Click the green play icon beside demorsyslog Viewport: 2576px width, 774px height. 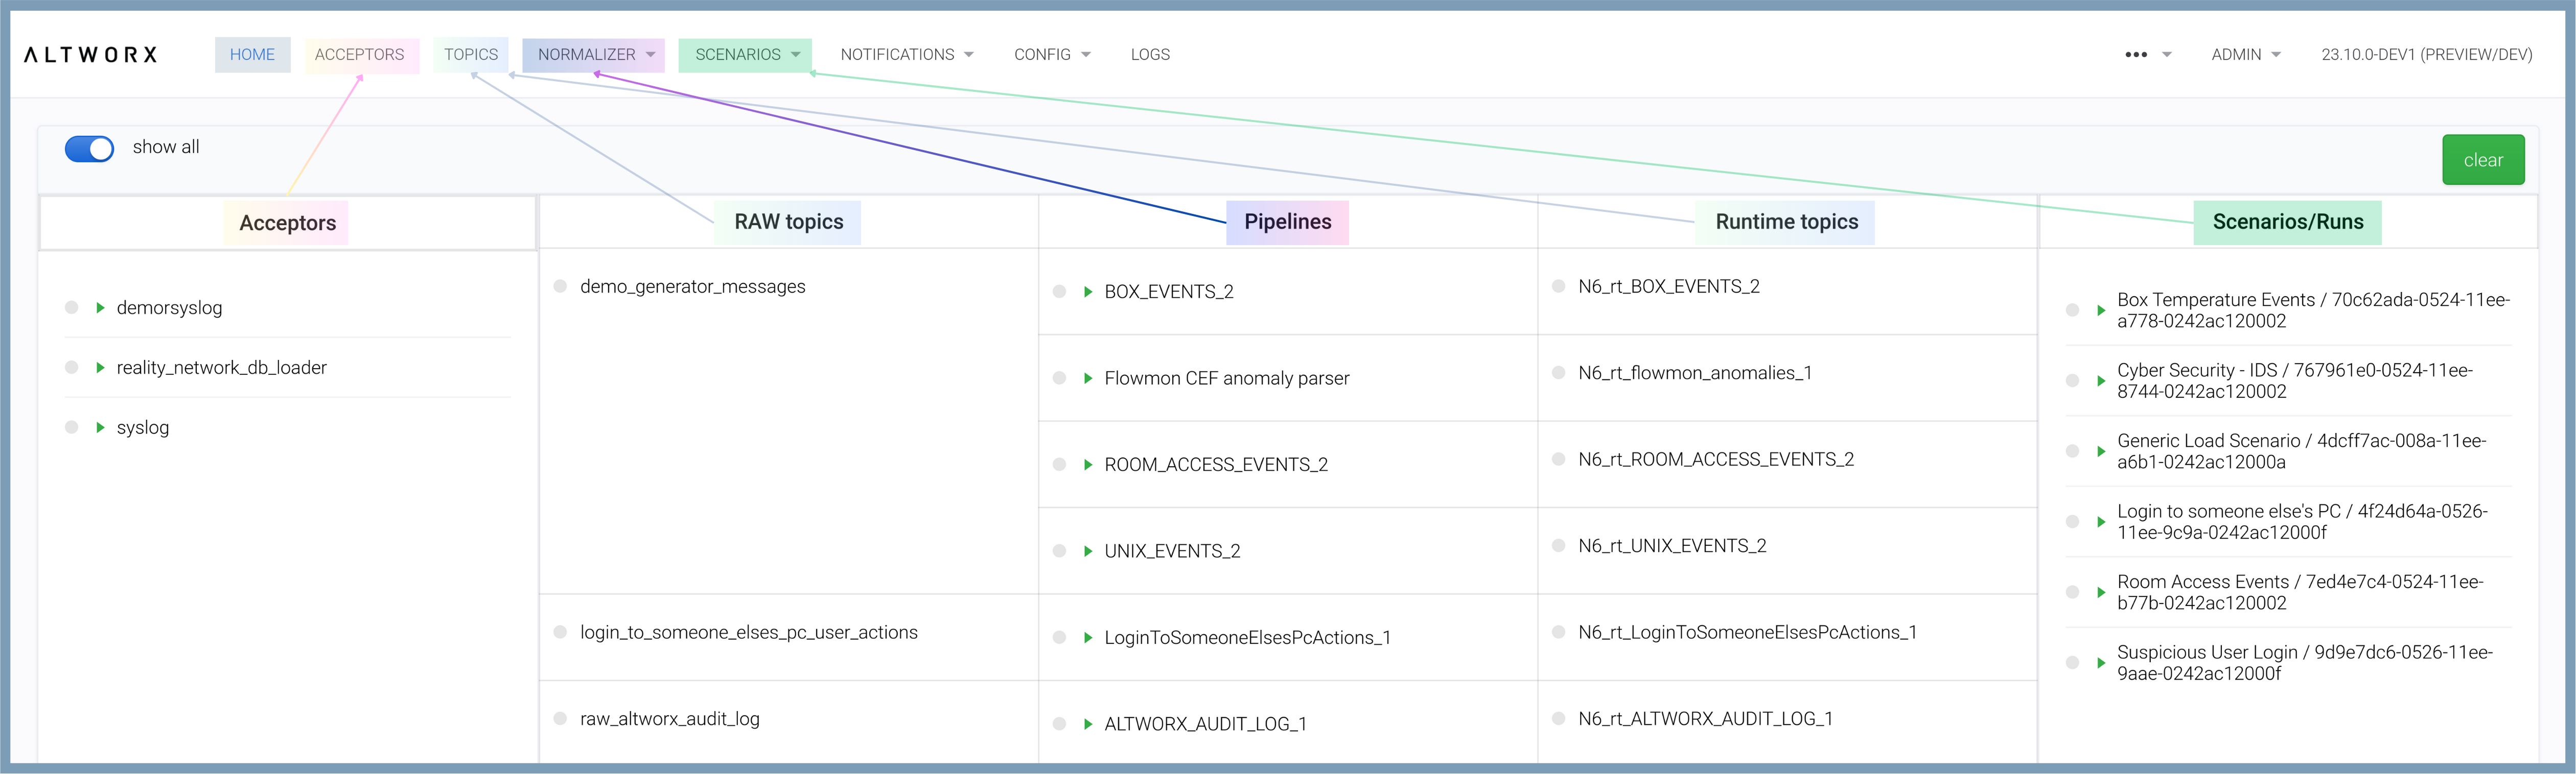tap(100, 307)
